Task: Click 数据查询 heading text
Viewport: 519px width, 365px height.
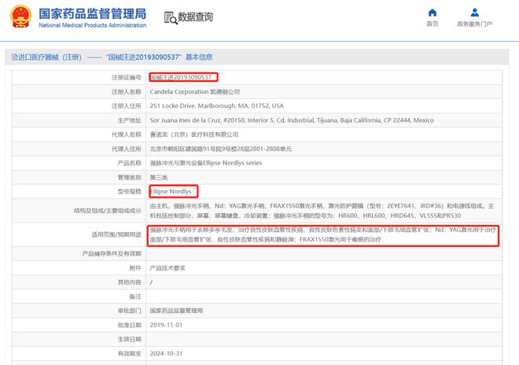Action: coord(195,17)
